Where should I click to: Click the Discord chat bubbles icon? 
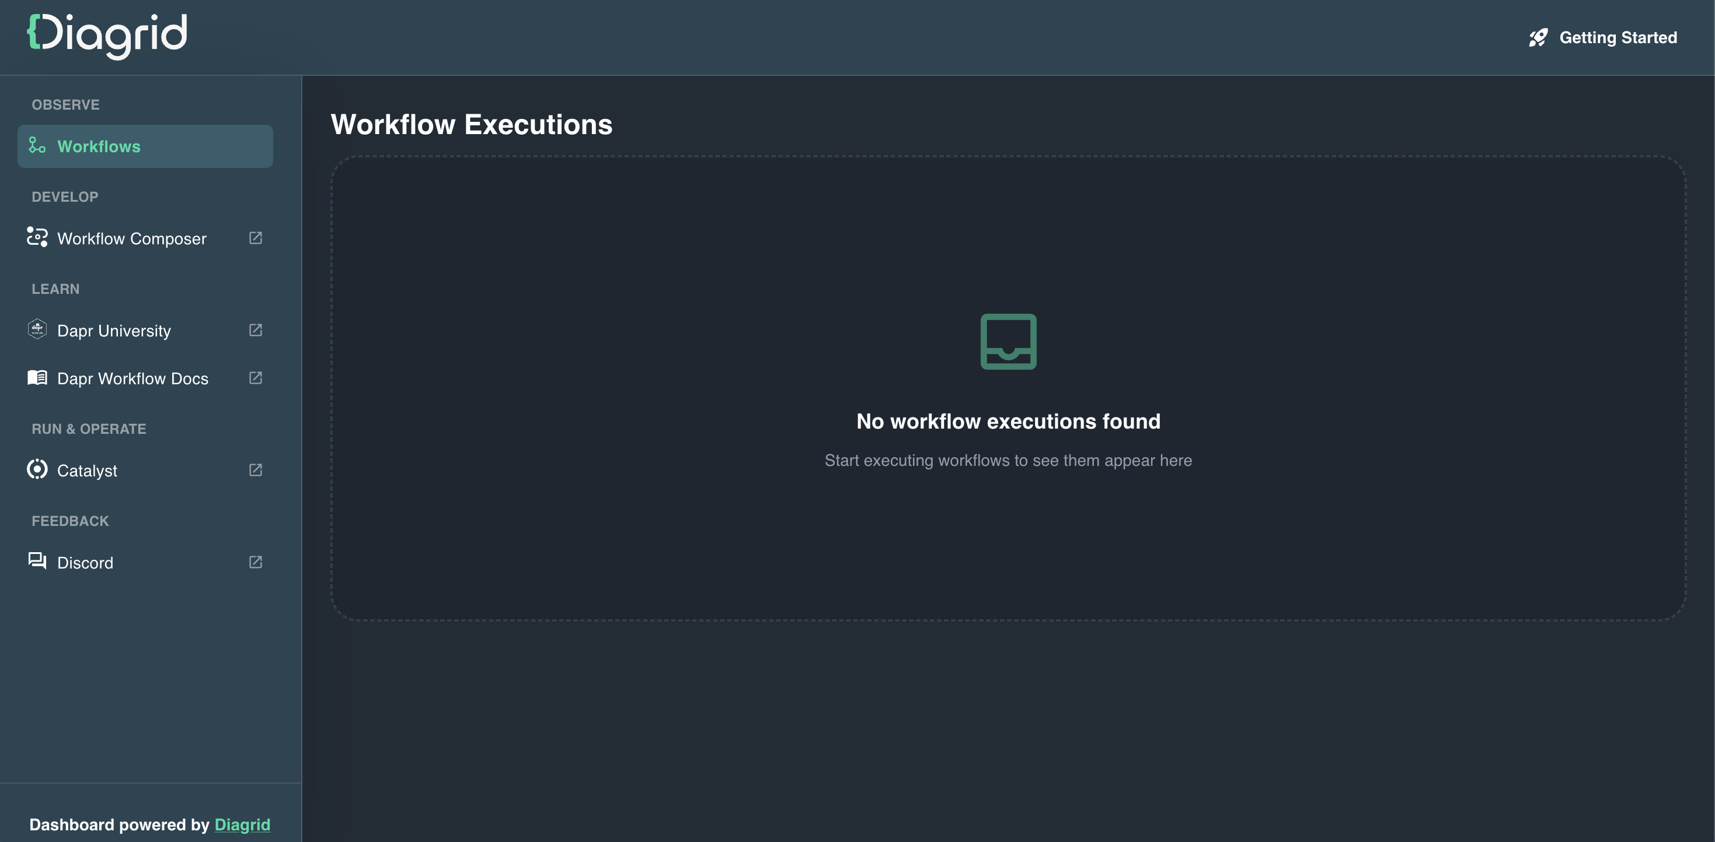tap(37, 562)
